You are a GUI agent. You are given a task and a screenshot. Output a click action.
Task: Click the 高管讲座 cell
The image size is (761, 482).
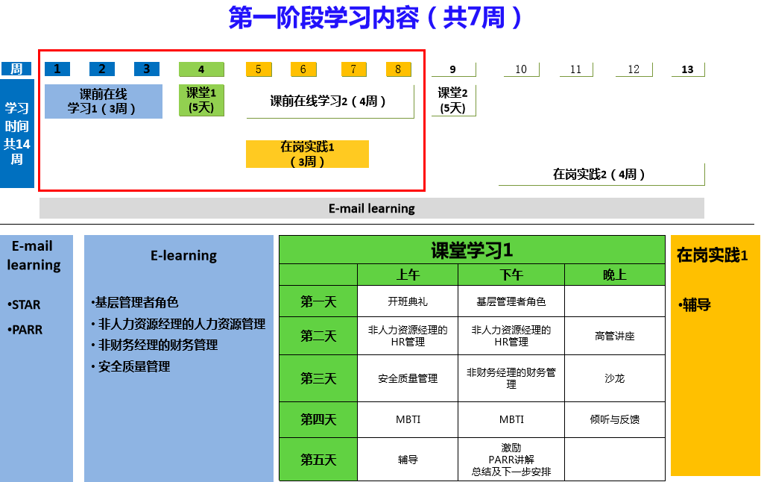click(x=614, y=336)
